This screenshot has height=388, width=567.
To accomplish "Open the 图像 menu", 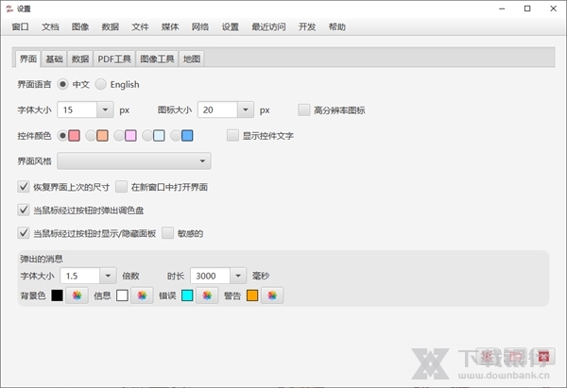I will click(x=80, y=26).
